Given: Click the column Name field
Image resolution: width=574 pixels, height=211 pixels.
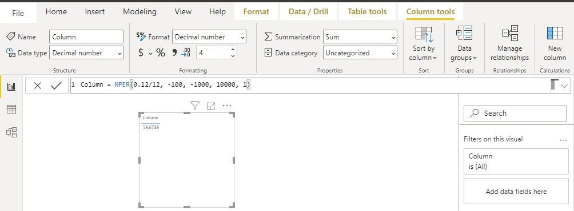Looking at the screenshot, I should [86, 37].
